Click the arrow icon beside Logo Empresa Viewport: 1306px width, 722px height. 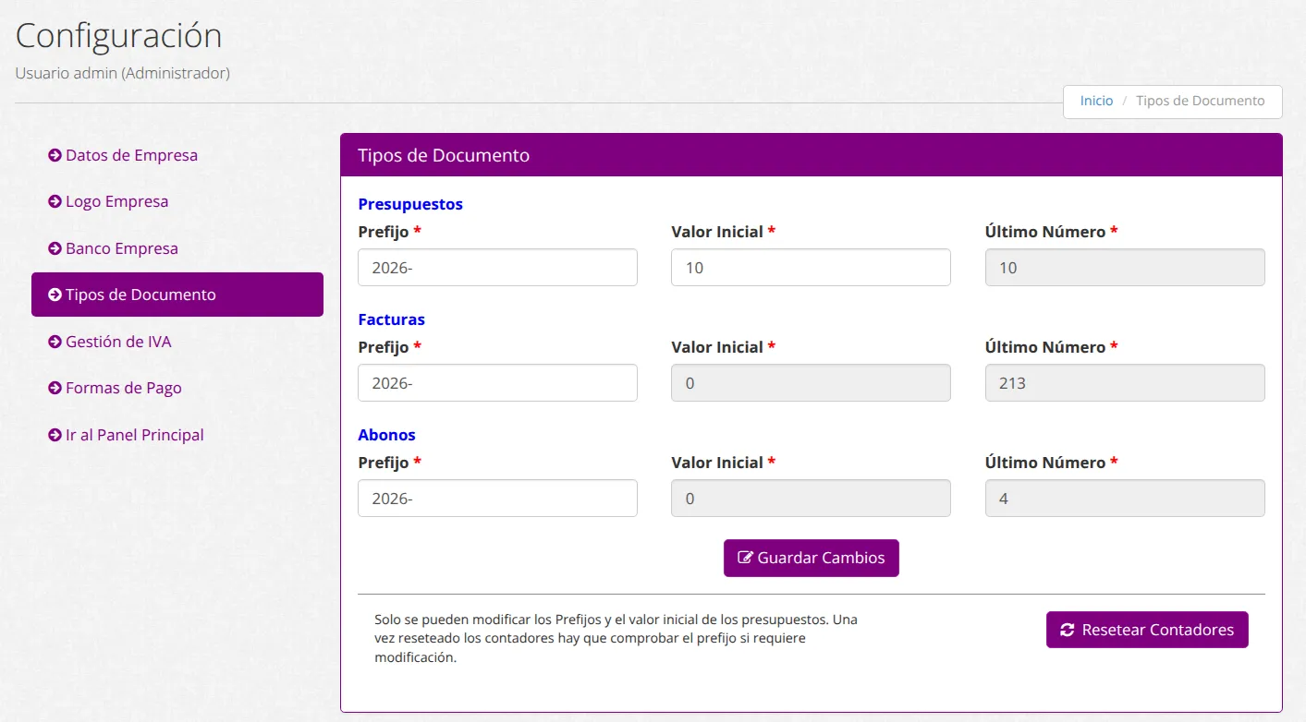(x=55, y=201)
